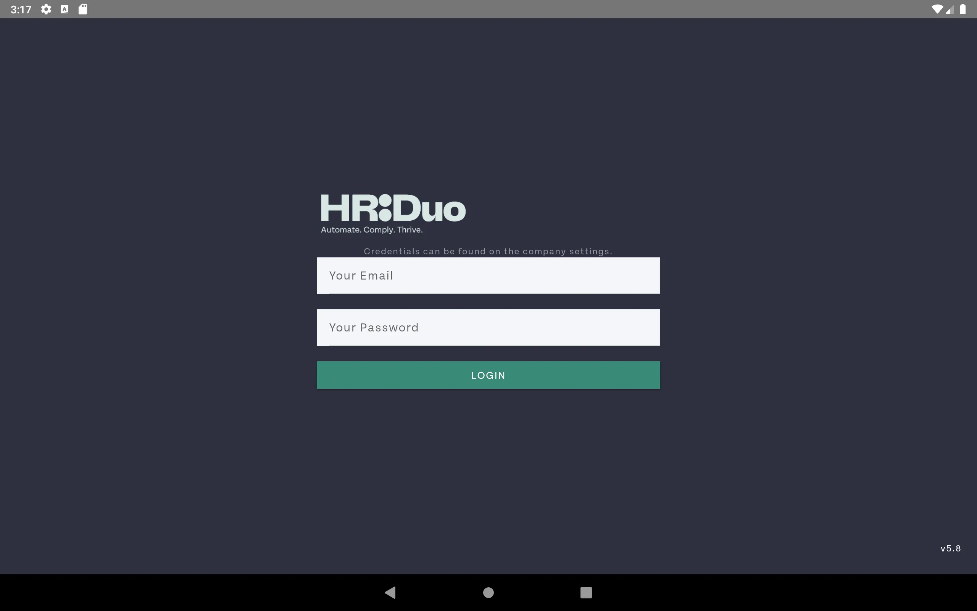
Task: Click the LOGIN button
Action: (488, 375)
